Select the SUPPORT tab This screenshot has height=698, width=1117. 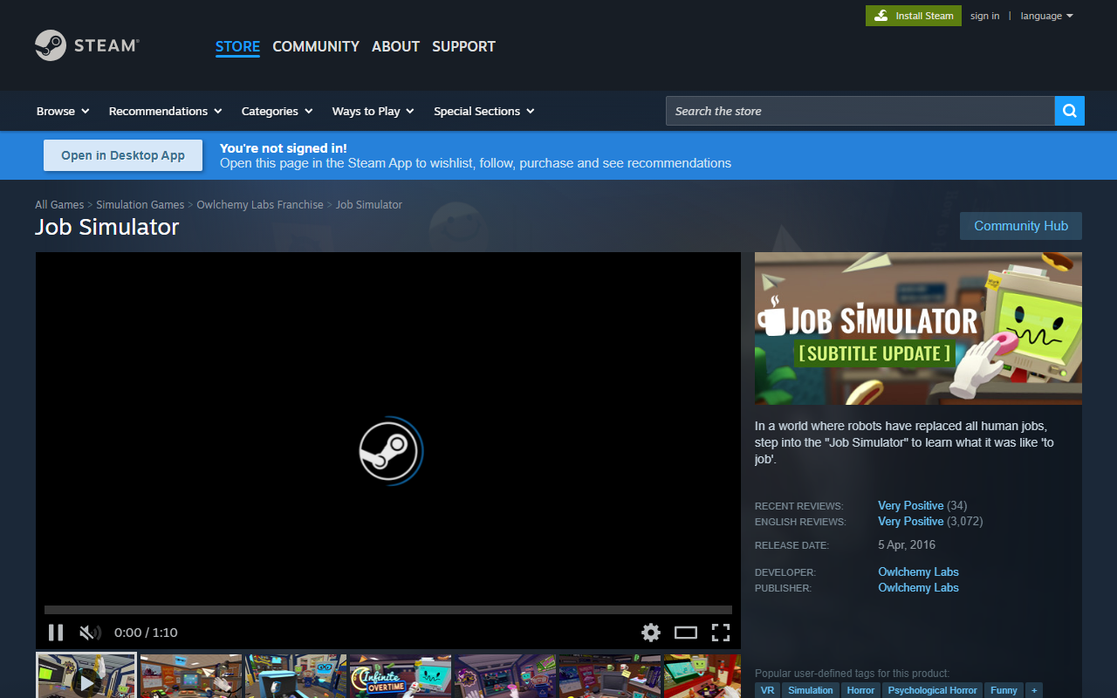tap(463, 46)
